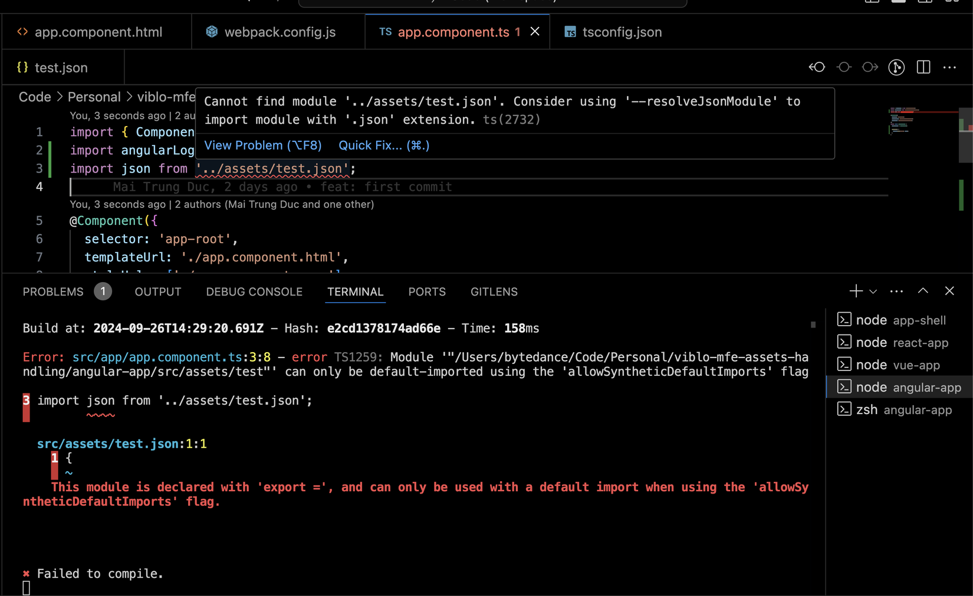The height and width of the screenshot is (596, 973).
Task: Open a new terminal with the plus icon
Action: coord(855,290)
